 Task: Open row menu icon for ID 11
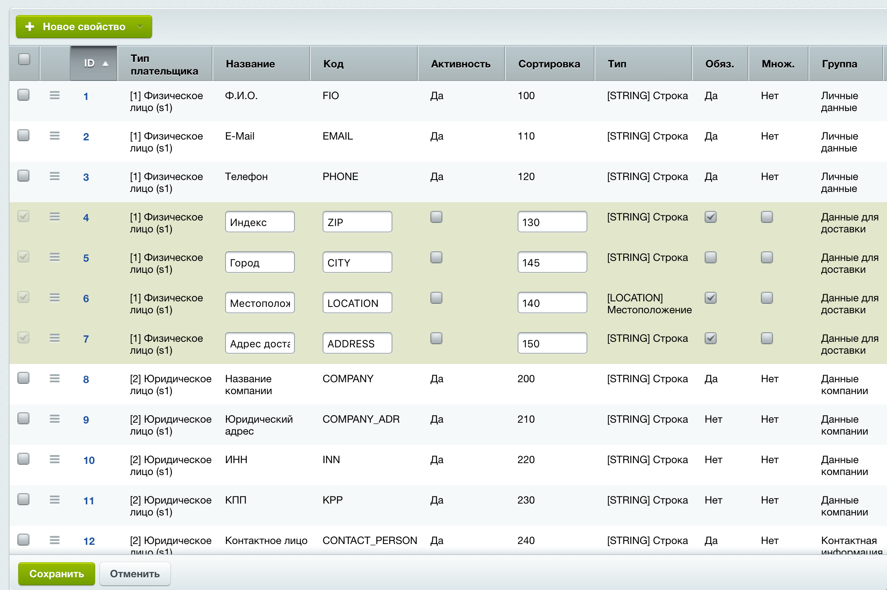(x=55, y=500)
